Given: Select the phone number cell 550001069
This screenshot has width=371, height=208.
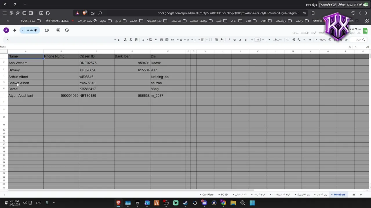Looking at the screenshot, I should click(x=61, y=95).
